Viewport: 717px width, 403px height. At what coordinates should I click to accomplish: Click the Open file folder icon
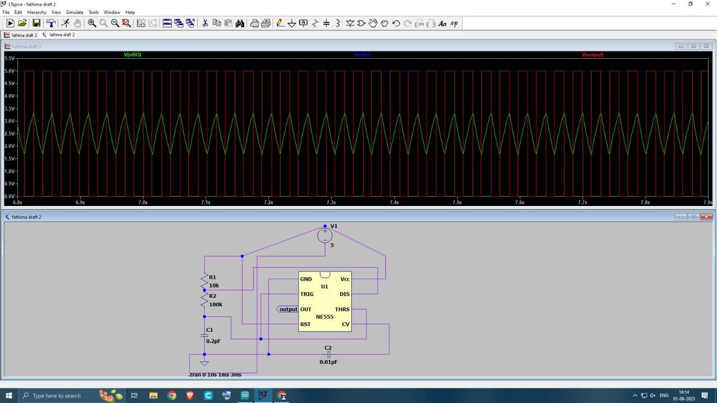point(22,23)
